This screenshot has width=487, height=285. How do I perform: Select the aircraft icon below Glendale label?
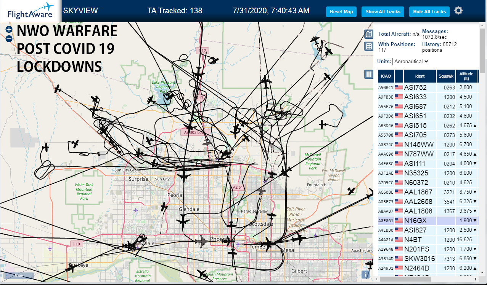point(183,221)
